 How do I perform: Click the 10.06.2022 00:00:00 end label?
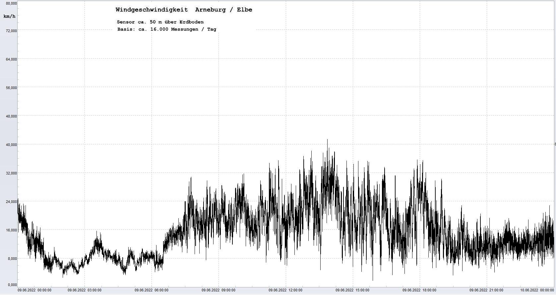coord(537,290)
